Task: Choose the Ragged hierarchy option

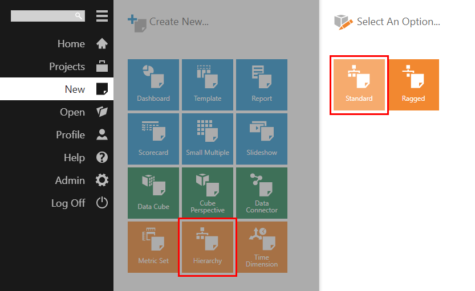Action: (x=413, y=85)
